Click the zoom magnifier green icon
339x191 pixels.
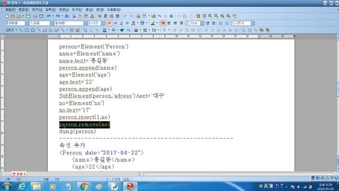pos(210,16)
